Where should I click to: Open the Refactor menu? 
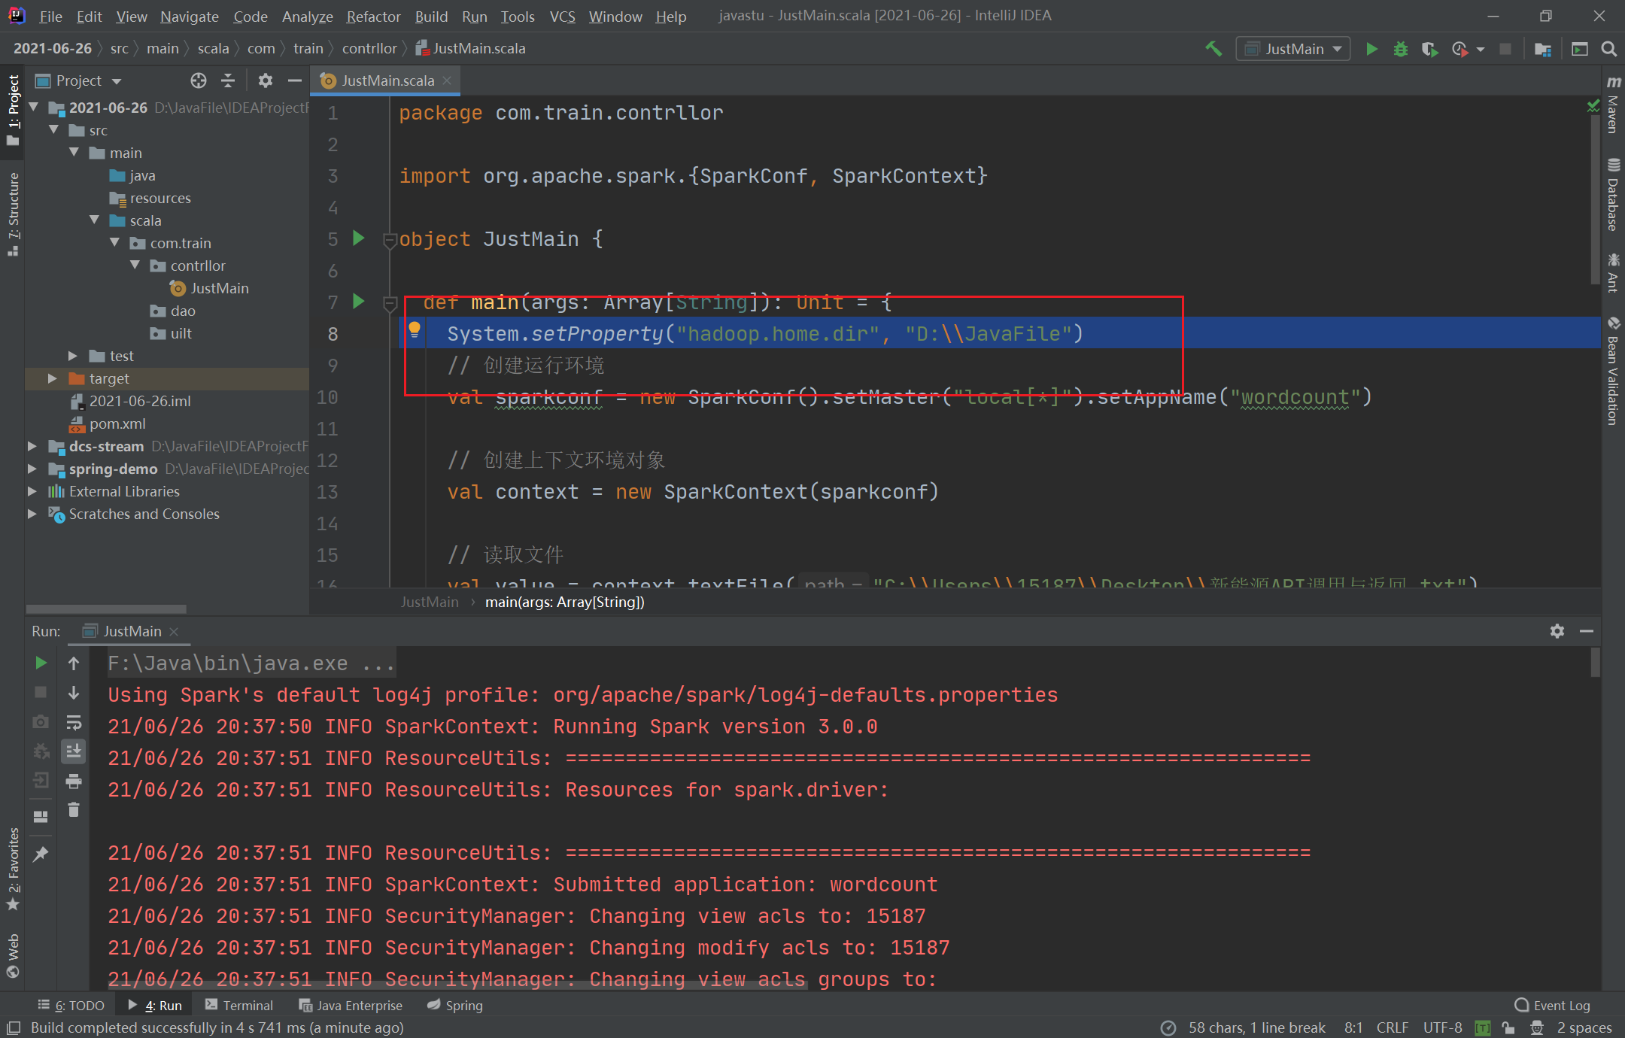coord(373,16)
